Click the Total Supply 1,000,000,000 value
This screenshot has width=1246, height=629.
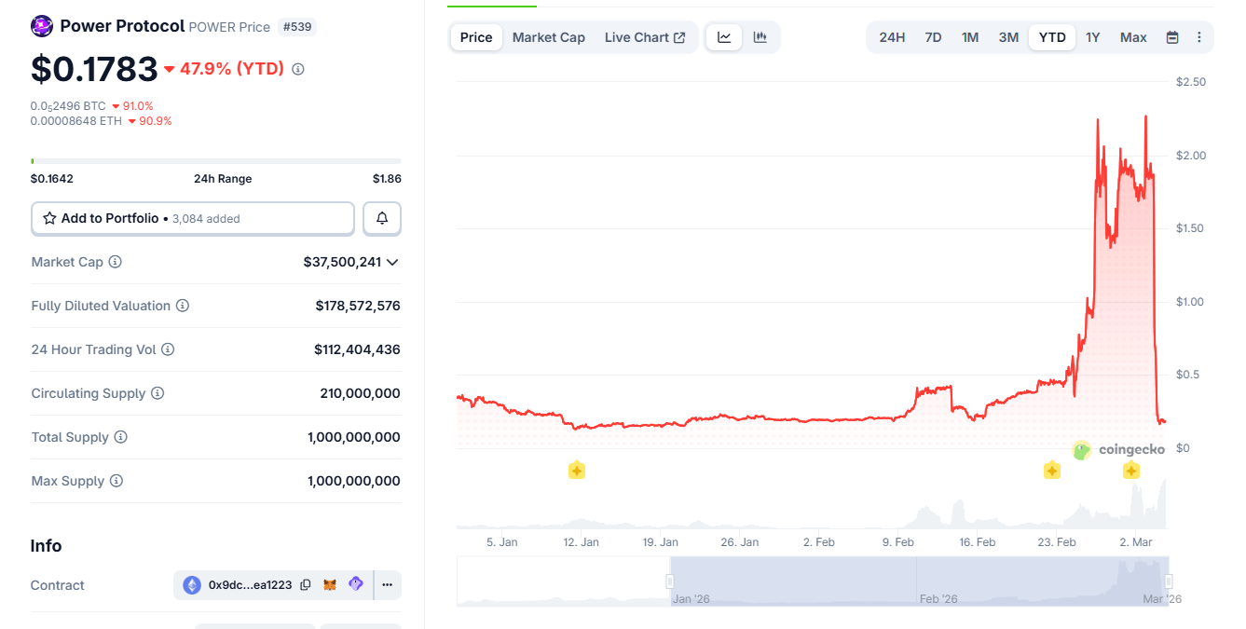pos(354,437)
